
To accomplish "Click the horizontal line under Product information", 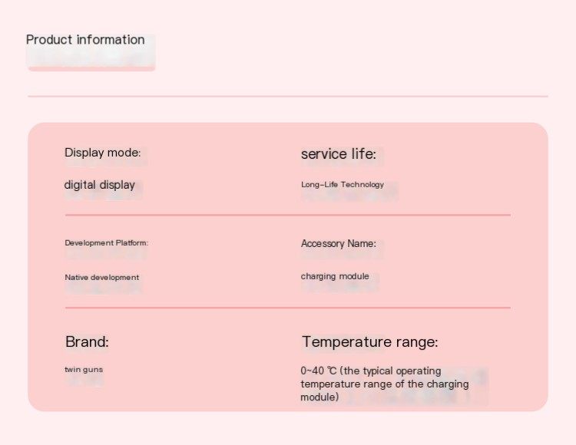I will pyautogui.click(x=288, y=97).
